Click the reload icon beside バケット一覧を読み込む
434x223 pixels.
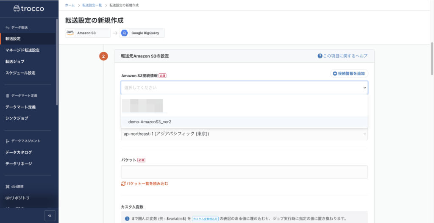(123, 184)
